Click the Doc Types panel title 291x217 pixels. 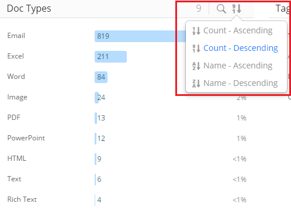[29, 9]
